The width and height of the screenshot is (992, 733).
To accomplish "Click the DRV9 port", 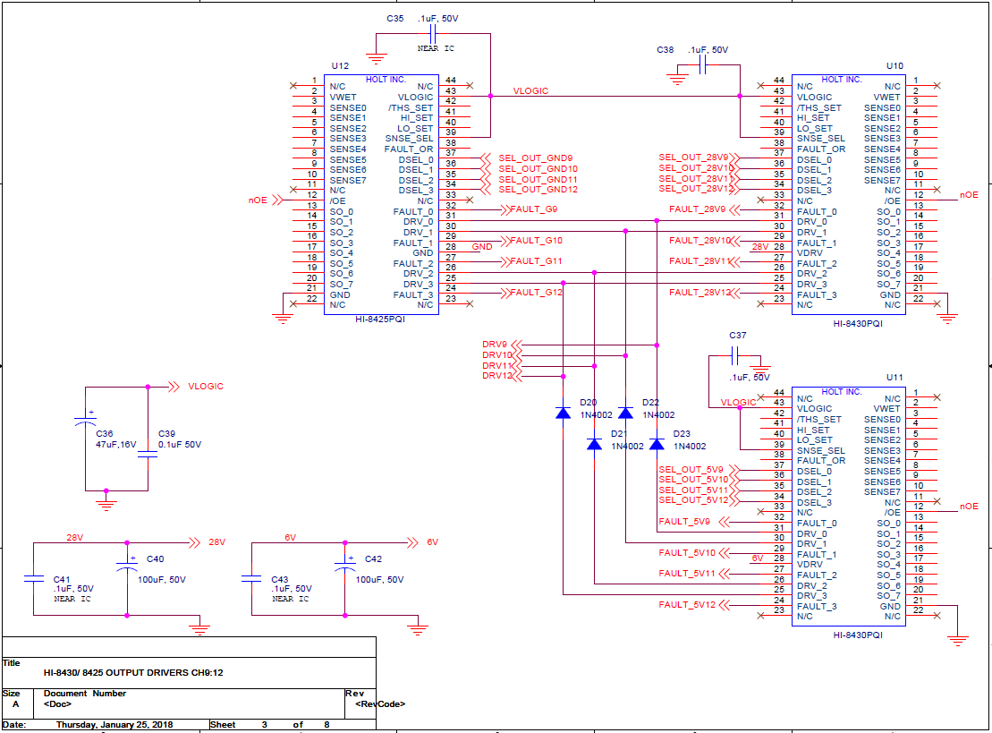I will [x=502, y=345].
